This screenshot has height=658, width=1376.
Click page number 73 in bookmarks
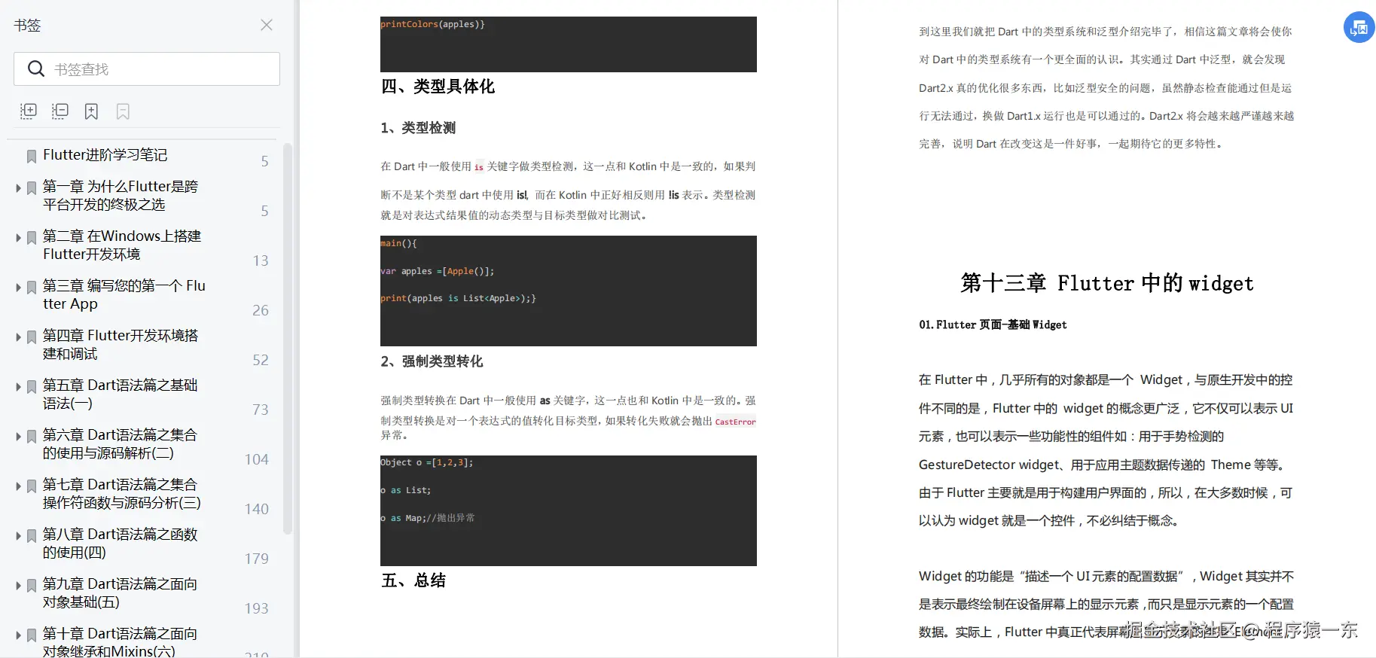[x=261, y=410]
